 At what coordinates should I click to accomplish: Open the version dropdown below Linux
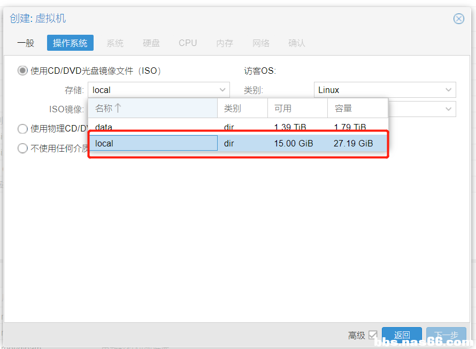point(448,109)
